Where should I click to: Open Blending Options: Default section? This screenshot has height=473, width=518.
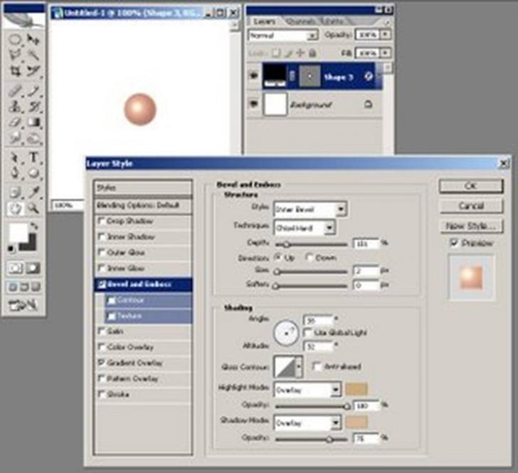(x=143, y=205)
